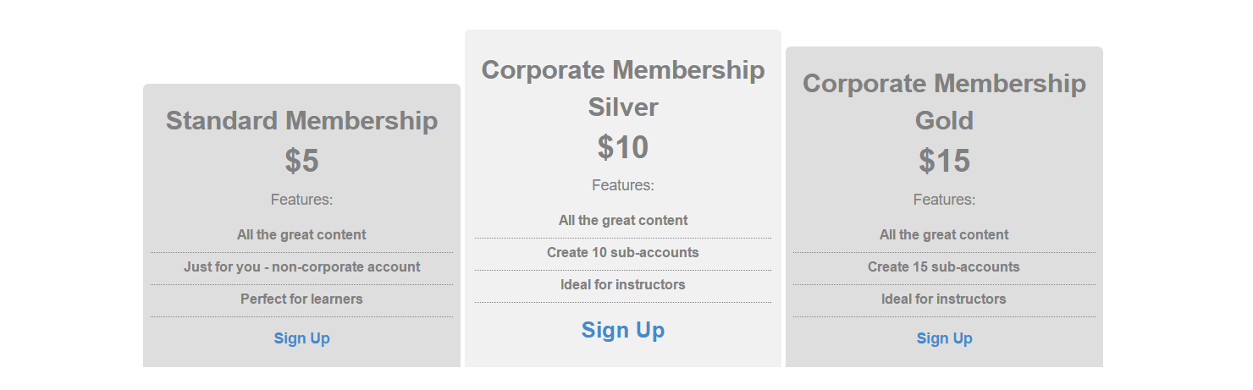Select the Corporate Membership Gold heading
1253x390 pixels.
(944, 102)
